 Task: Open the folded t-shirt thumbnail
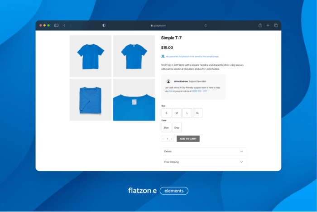pyautogui.click(x=91, y=100)
